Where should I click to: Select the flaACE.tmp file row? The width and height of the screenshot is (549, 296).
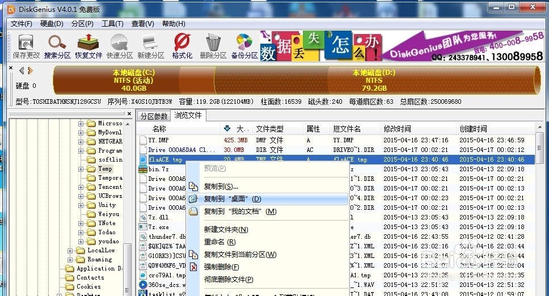coord(336,159)
